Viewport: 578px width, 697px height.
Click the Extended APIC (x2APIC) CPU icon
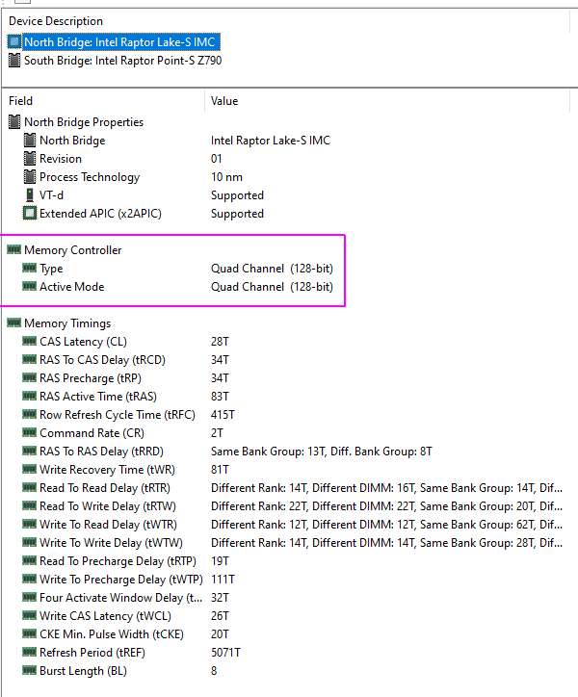(x=29, y=214)
